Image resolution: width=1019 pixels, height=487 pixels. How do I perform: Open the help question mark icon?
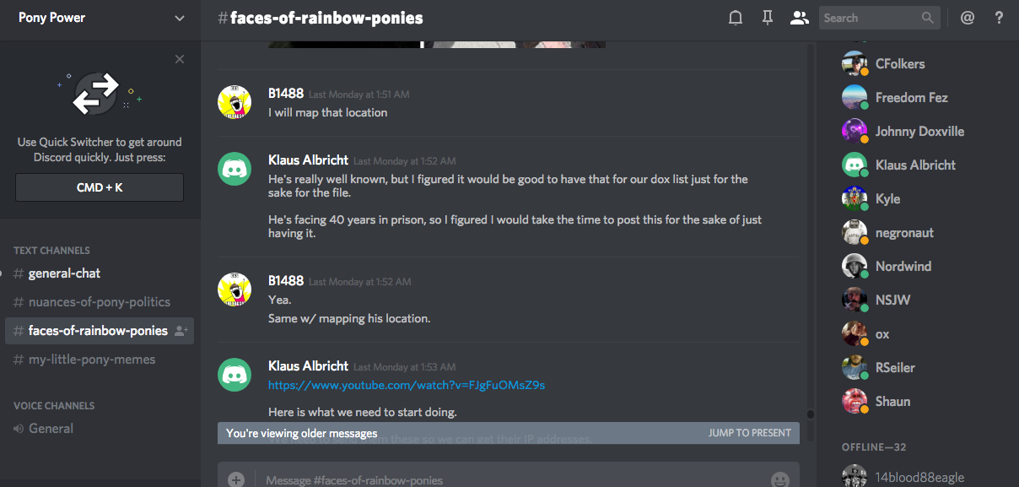tap(999, 18)
